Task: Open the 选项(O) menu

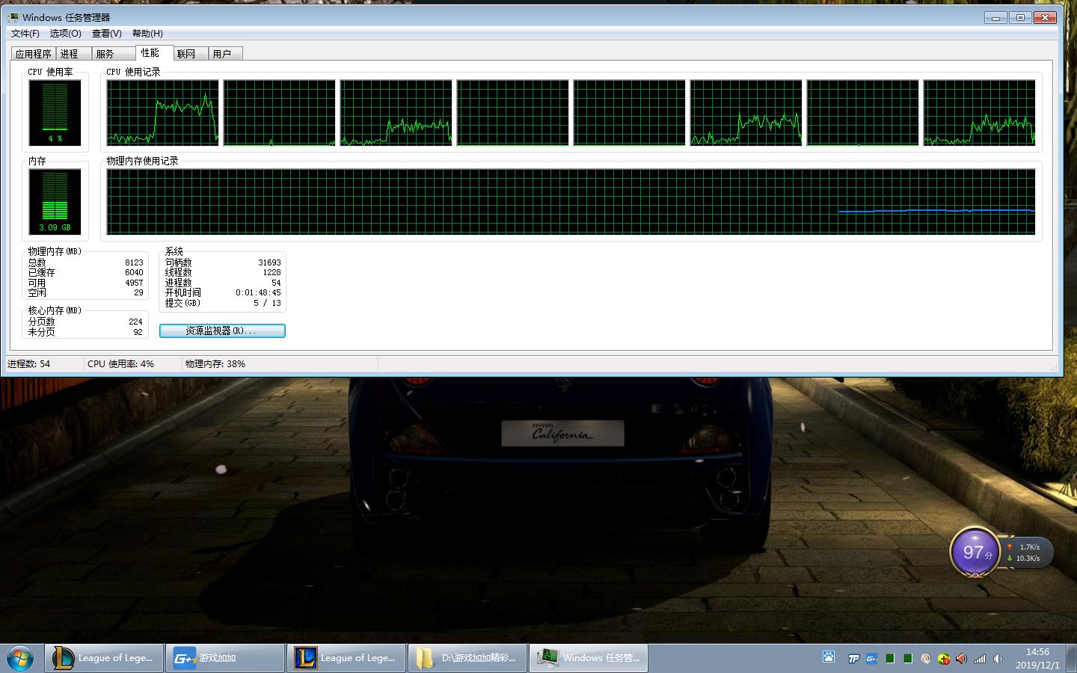Action: click(x=65, y=34)
